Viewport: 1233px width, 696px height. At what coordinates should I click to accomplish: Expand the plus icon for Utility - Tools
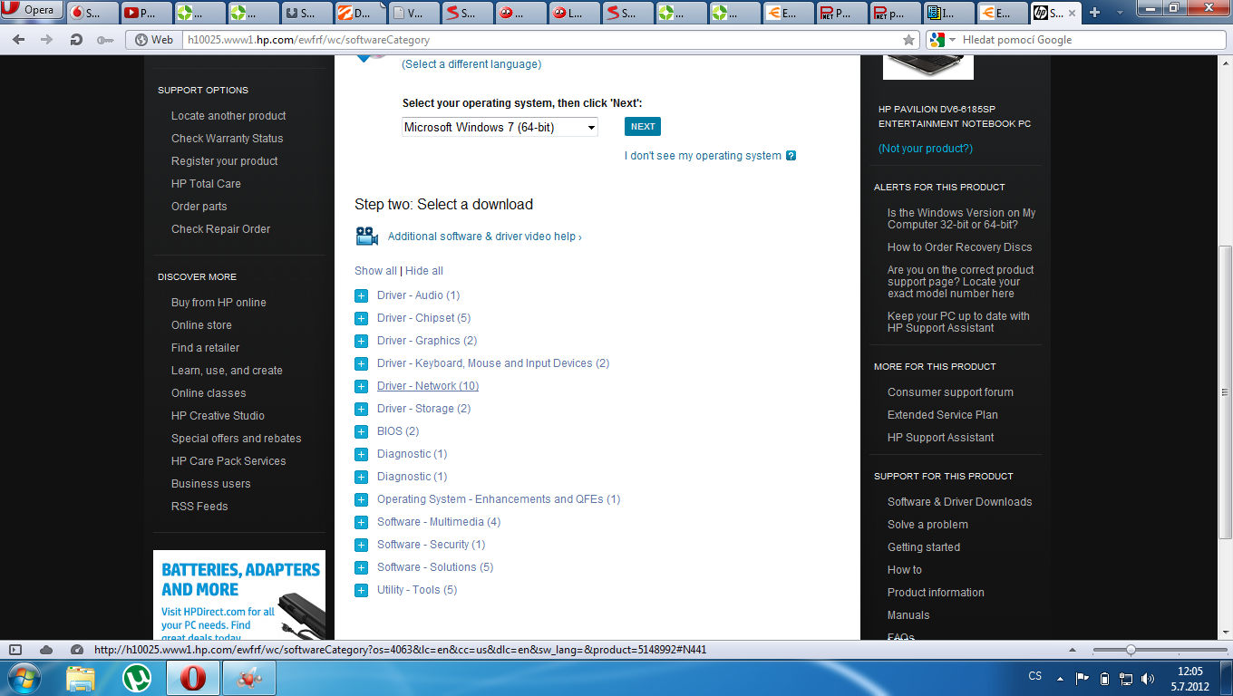361,590
